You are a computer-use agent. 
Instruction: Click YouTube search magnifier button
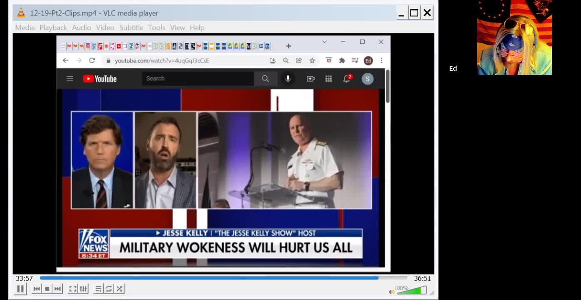(x=266, y=78)
